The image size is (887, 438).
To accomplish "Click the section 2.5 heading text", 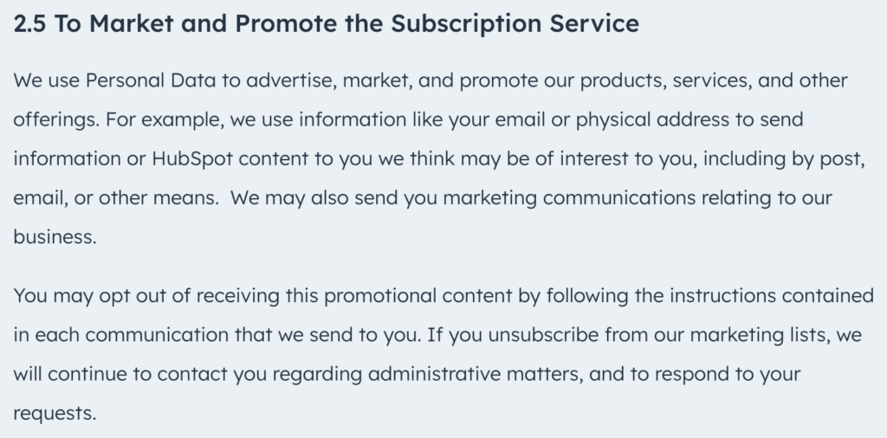I will click(x=327, y=23).
